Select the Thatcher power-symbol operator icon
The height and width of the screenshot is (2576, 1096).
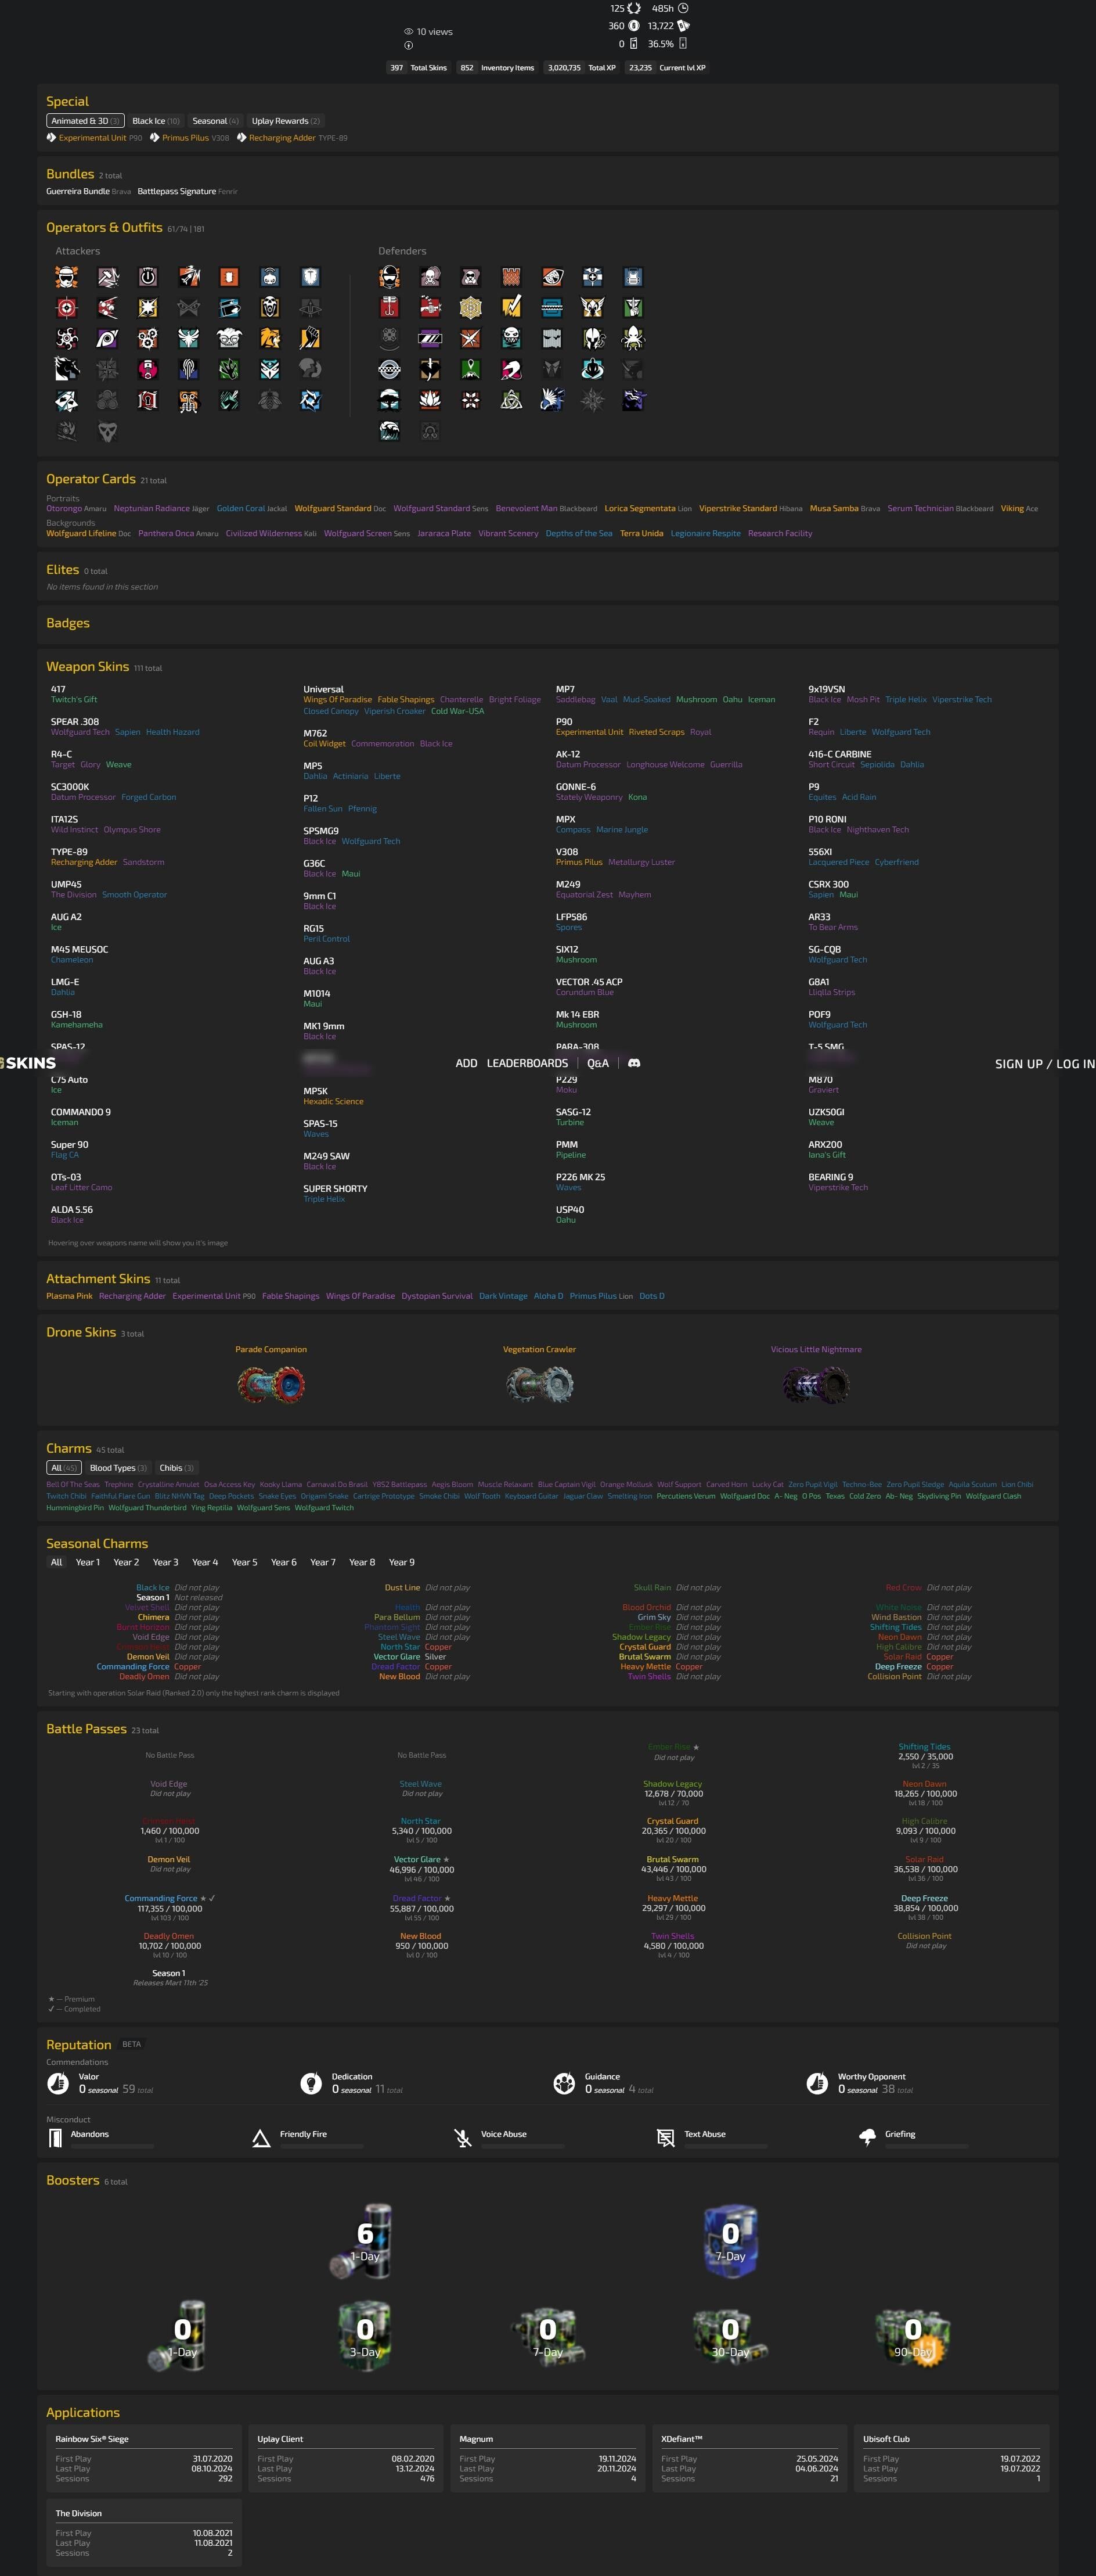(148, 277)
